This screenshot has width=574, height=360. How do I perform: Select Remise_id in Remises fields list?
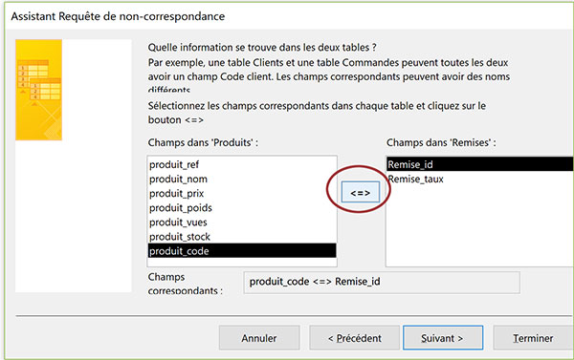[x=480, y=164]
